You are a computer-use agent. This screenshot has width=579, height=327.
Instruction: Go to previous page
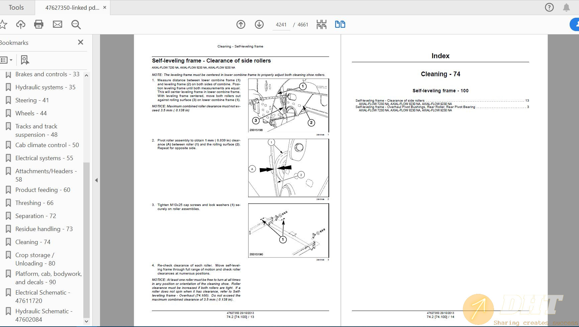click(x=241, y=24)
